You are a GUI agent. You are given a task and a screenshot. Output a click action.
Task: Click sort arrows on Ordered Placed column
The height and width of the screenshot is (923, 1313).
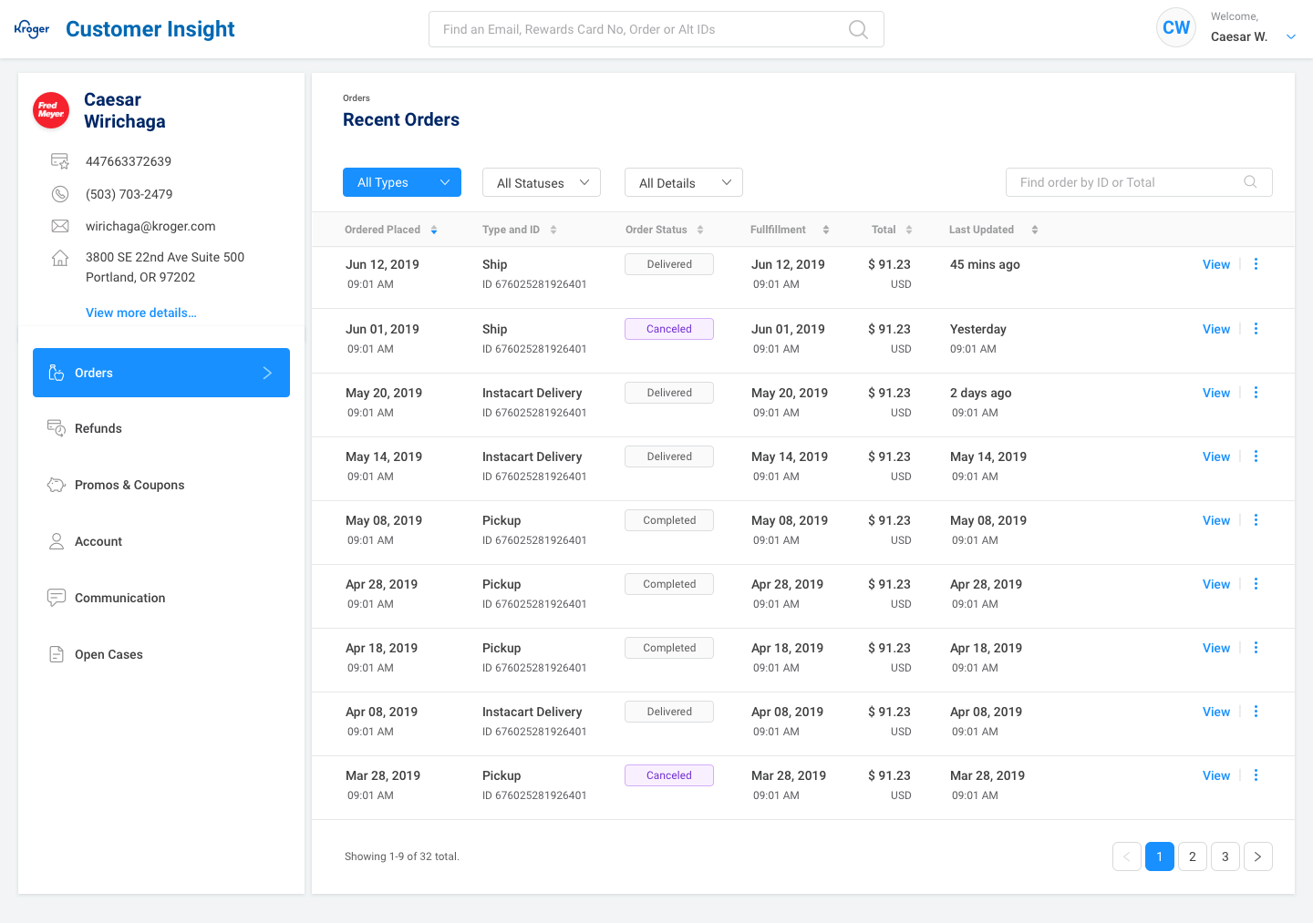point(434,230)
